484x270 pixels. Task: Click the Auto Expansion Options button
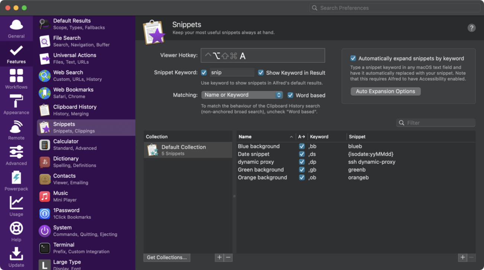click(x=385, y=91)
